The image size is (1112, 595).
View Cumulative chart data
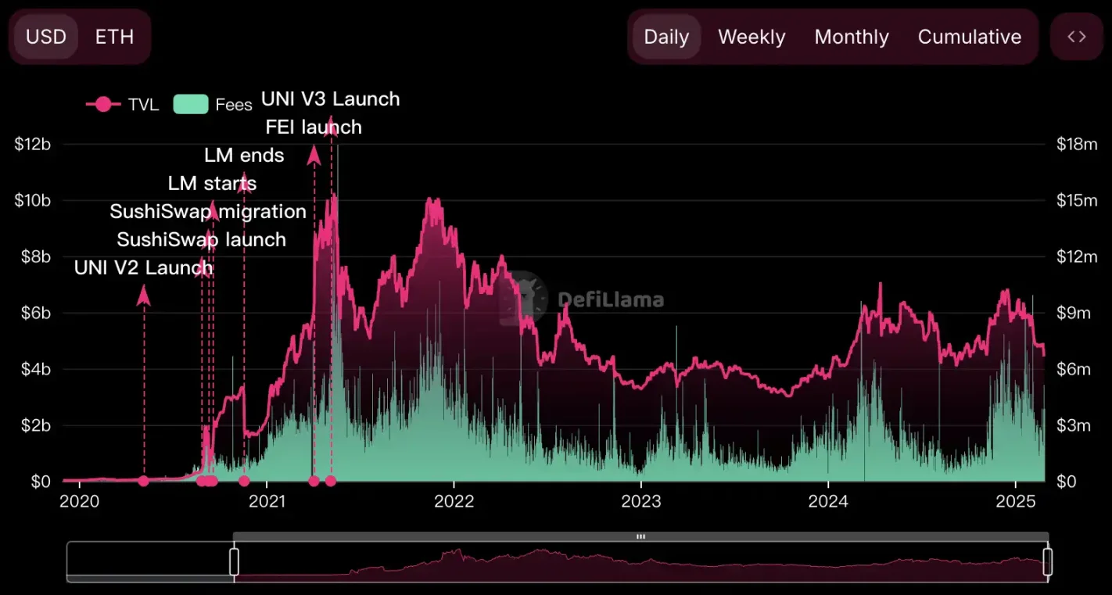(x=970, y=36)
